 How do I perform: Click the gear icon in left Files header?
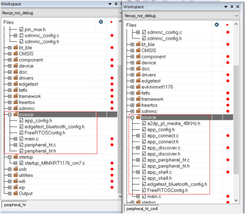[101, 22]
